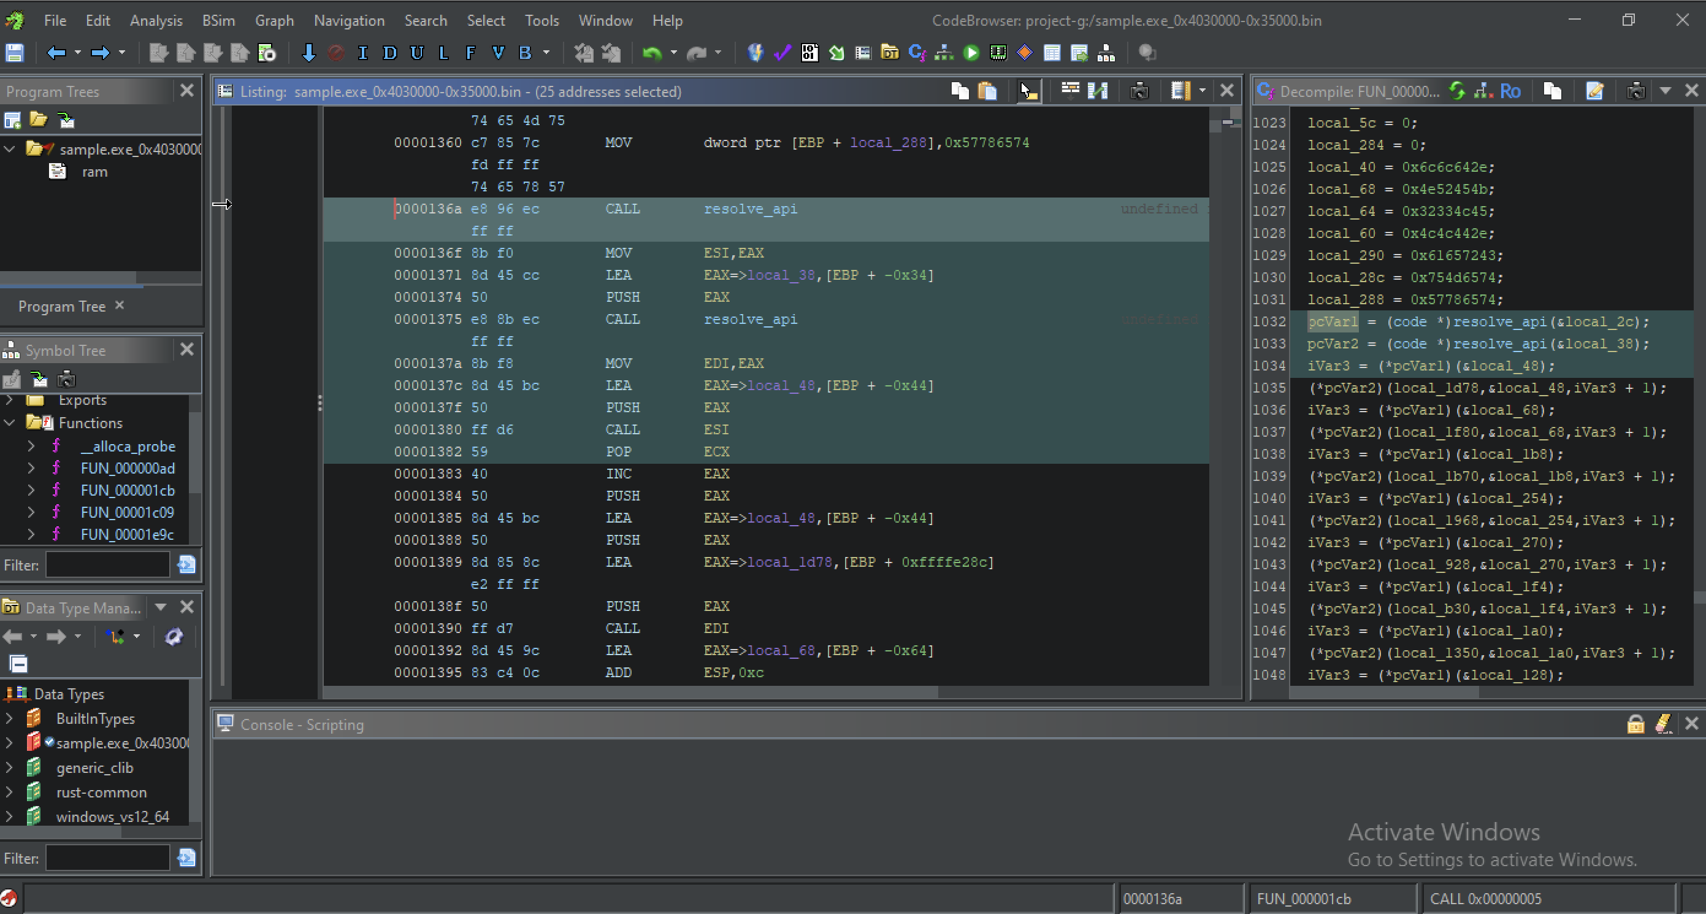Click the orange diamond toolbar icon
The height and width of the screenshot is (914, 1706).
[1025, 53]
